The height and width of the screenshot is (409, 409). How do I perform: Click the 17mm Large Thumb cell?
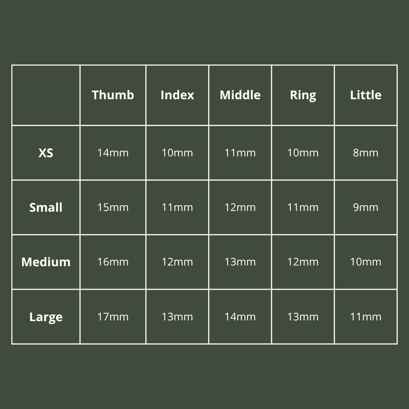(x=113, y=317)
